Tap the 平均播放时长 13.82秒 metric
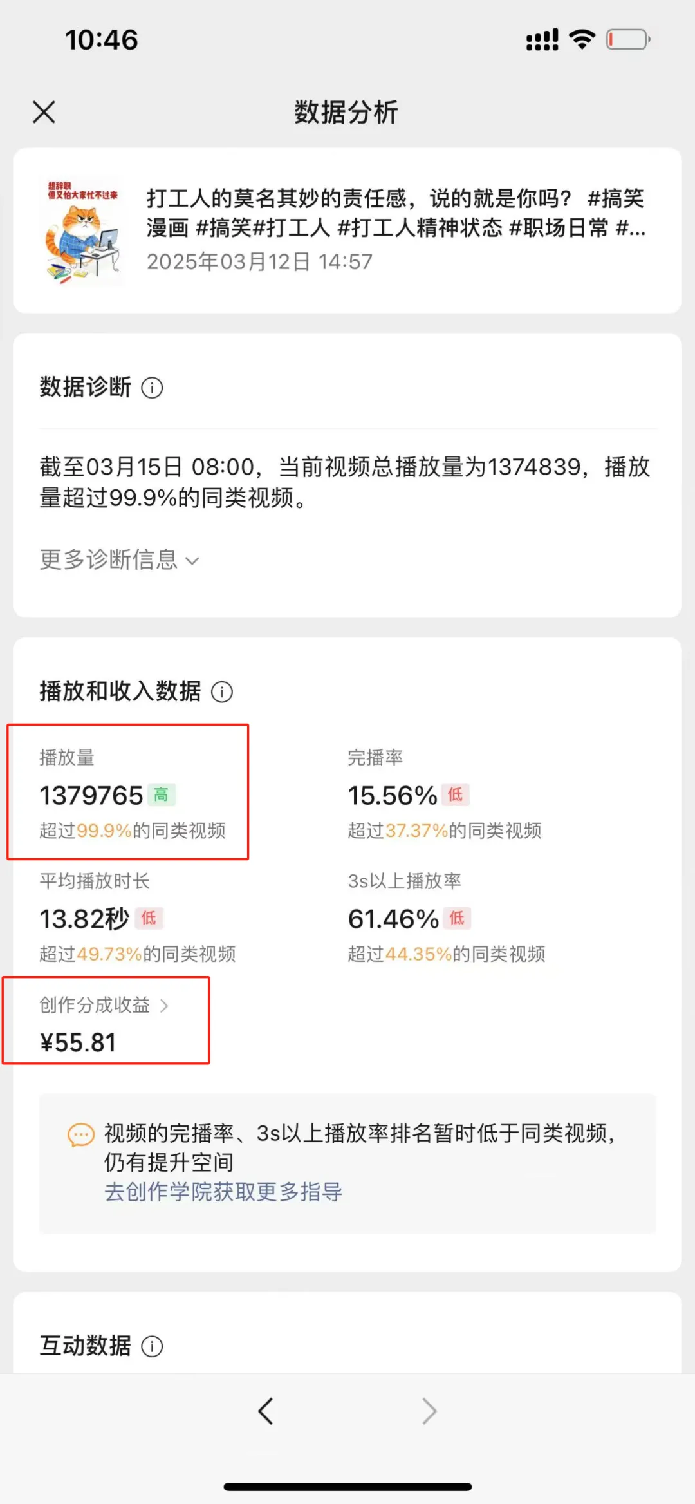Screen dimensions: 695x1504 point(85,919)
